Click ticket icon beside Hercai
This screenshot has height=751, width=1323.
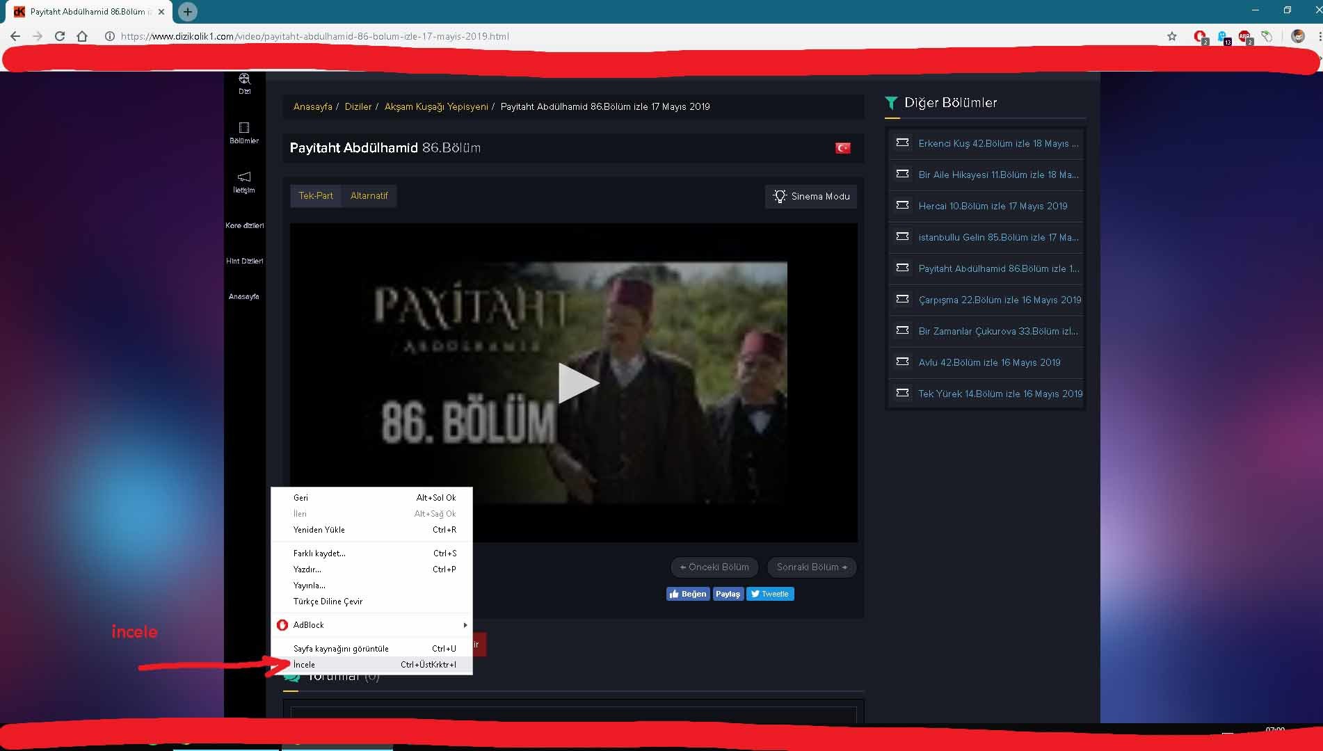(902, 205)
